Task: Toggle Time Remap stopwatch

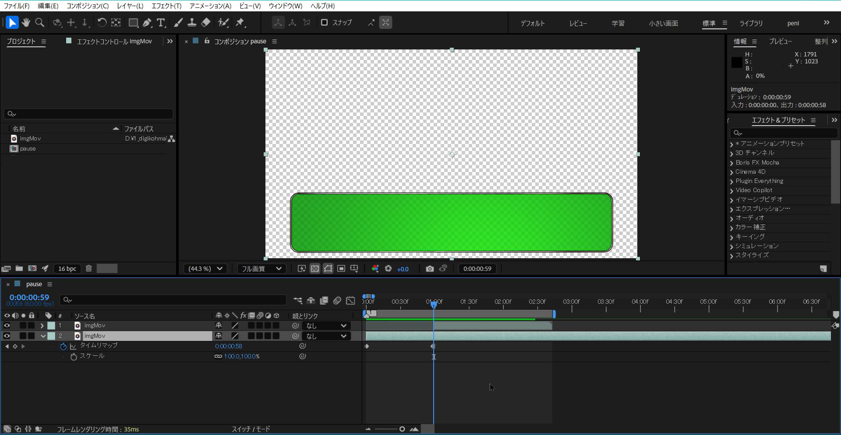Action: pos(63,346)
